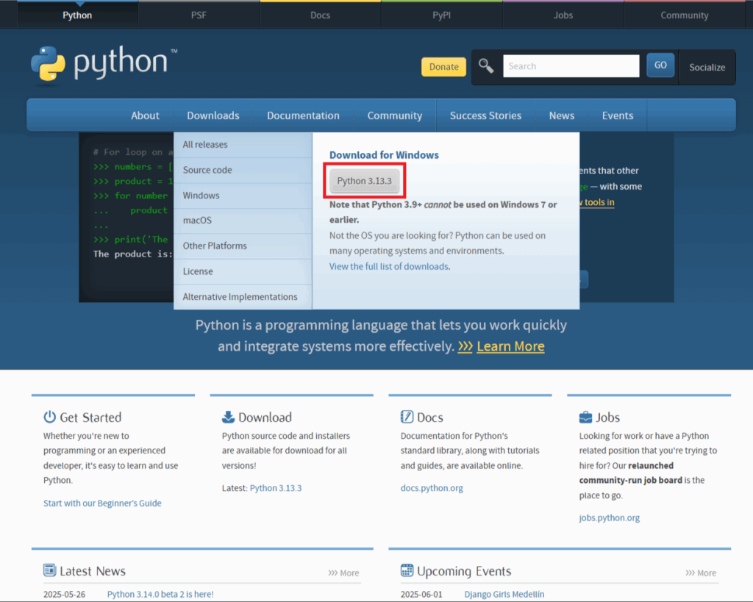Click the Download arrow icon
The height and width of the screenshot is (602, 753).
(x=228, y=417)
